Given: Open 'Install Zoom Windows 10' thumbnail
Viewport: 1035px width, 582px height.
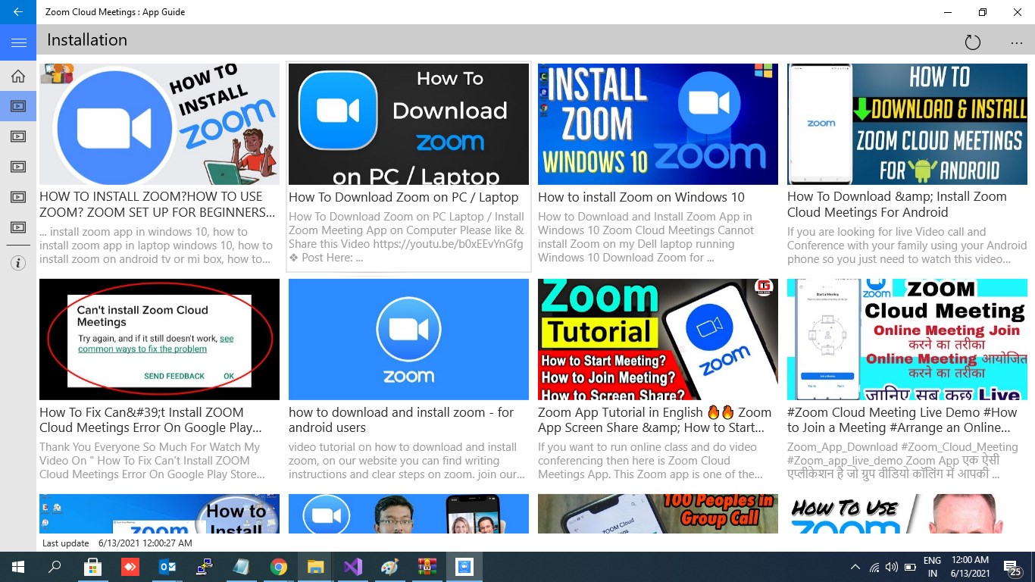Looking at the screenshot, I should [x=658, y=124].
